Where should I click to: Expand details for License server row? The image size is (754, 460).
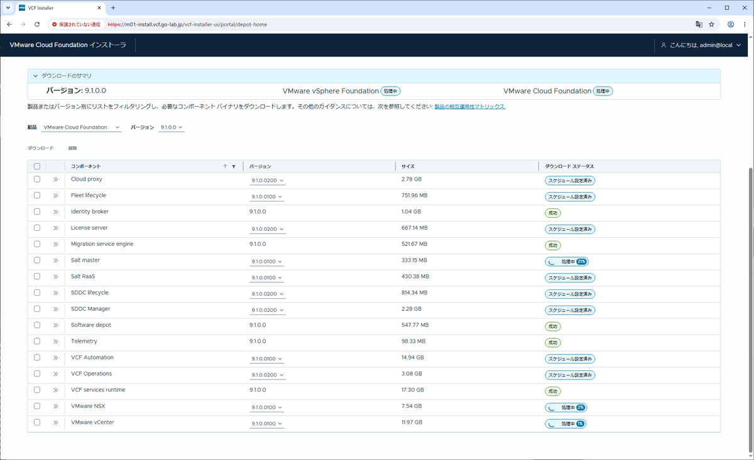click(55, 228)
